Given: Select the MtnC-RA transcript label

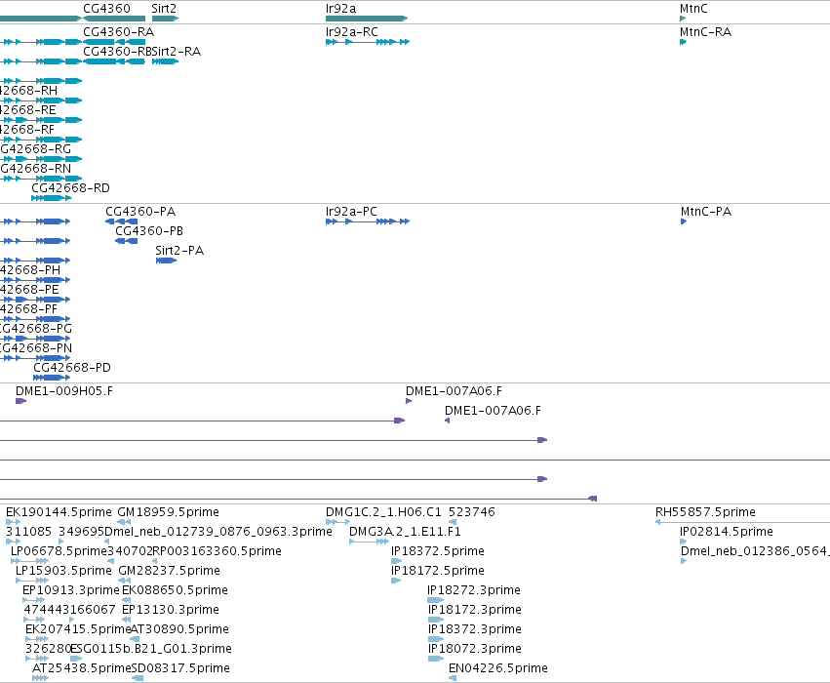Looking at the screenshot, I should coord(705,32).
